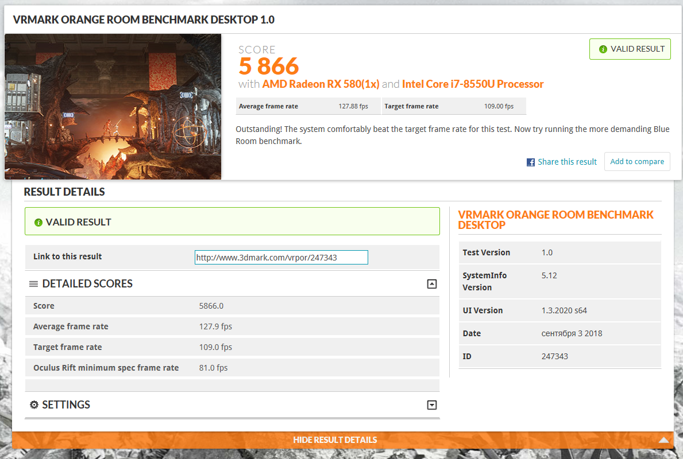Click the 109.00 fps target frame rate value
The image size is (683, 459).
[x=499, y=106]
